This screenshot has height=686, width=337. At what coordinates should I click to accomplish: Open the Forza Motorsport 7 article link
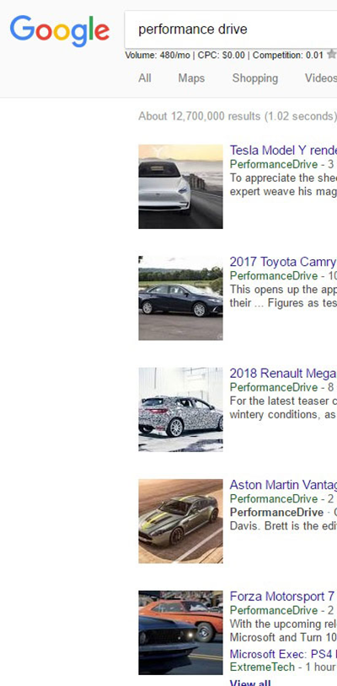(283, 597)
